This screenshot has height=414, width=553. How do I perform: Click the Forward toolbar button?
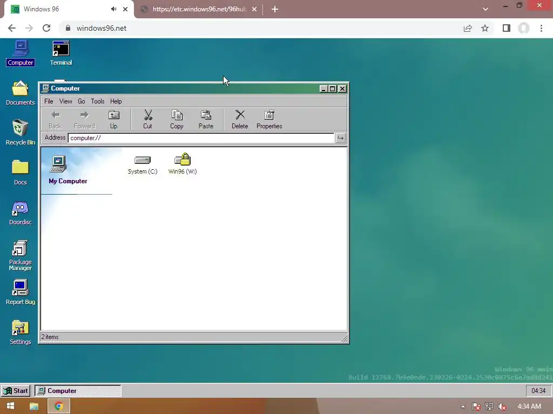[x=84, y=120]
